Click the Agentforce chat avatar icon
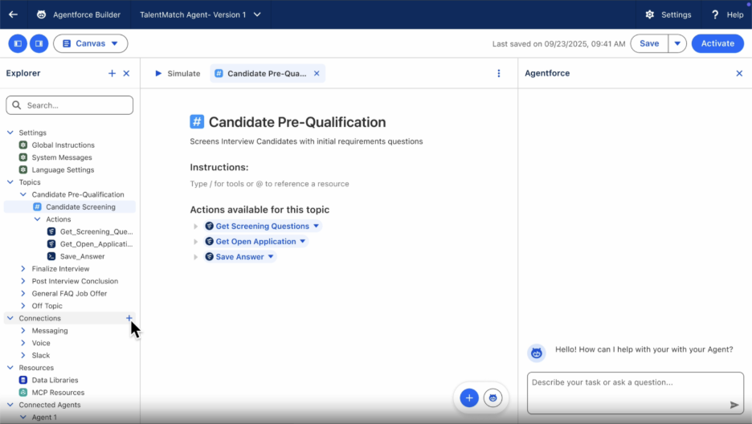Screen dimensions: 752x424 (537, 353)
